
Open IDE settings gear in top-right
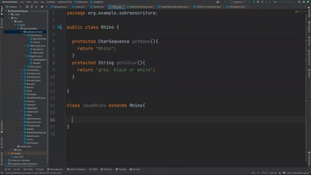click(304, 2)
